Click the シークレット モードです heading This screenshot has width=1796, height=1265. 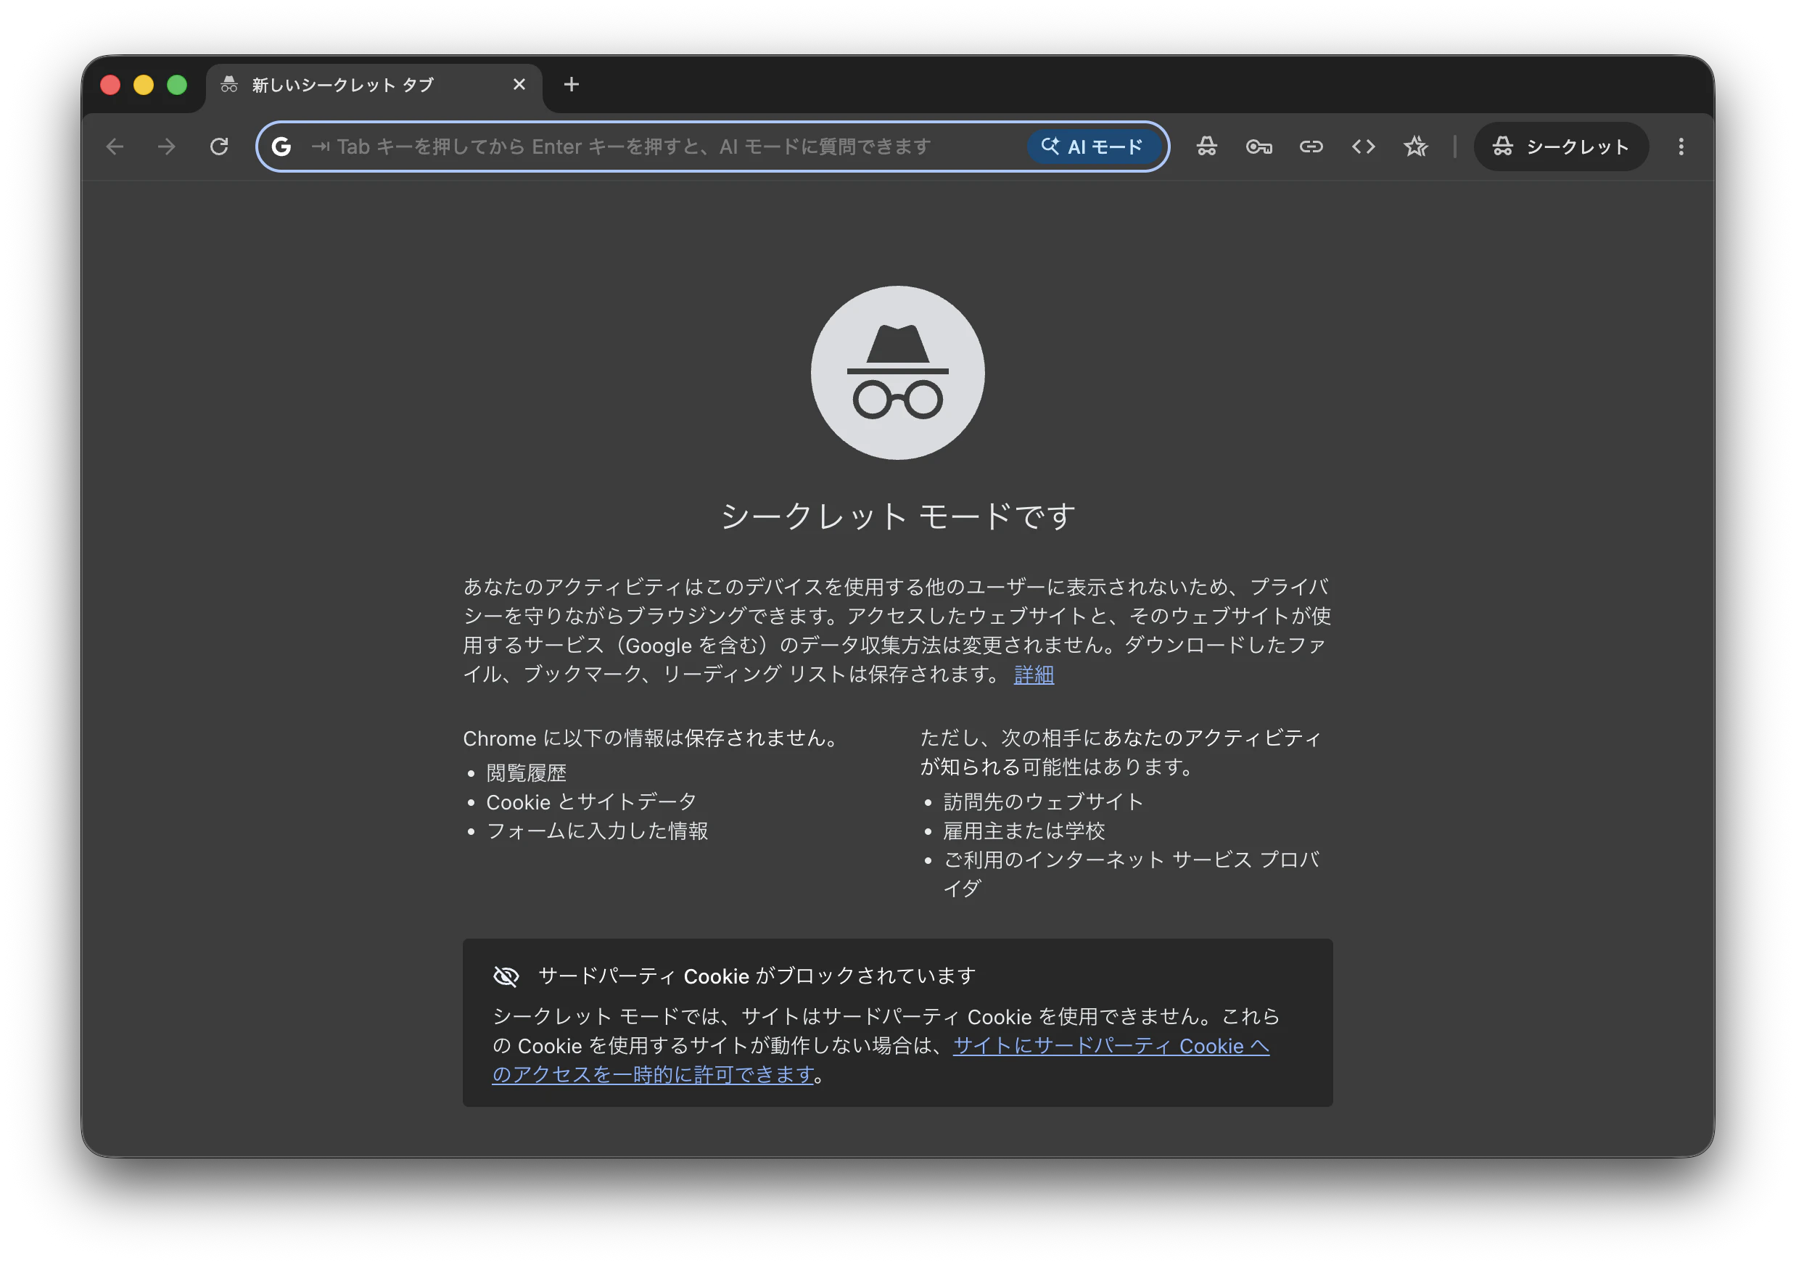pos(898,516)
